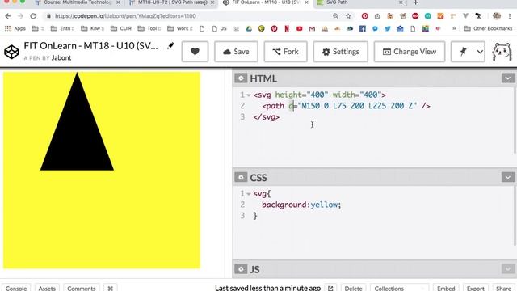Image resolution: width=517 pixels, height=291 pixels.
Task: Click author name Jabont
Action: [61, 57]
